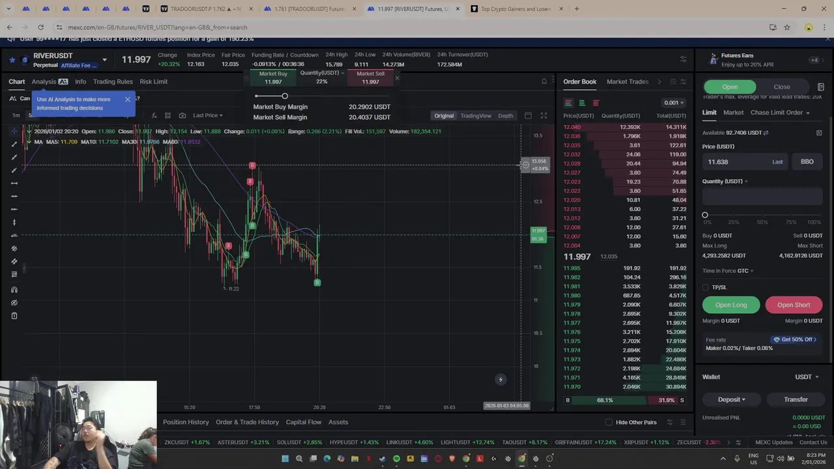Viewport: 834px width, 469px height.
Task: Show more order book tabs arrow
Action: point(659,81)
